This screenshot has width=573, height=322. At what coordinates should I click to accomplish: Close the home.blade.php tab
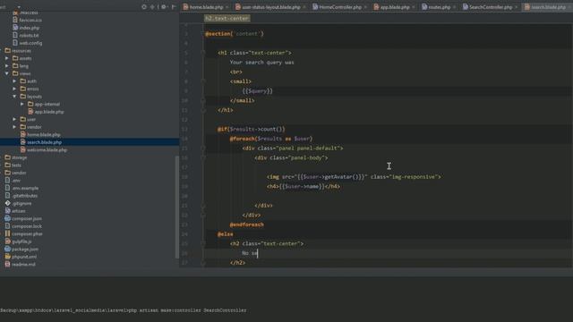point(227,7)
